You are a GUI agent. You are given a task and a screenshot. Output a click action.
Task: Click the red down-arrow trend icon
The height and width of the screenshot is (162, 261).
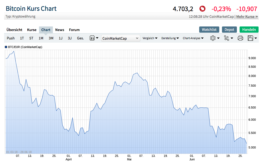click(202, 9)
